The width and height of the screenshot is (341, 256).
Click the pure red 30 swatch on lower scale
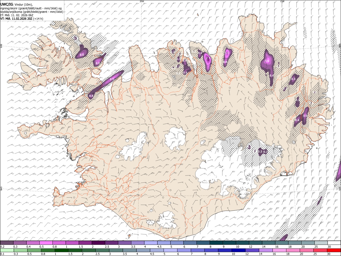(334, 250)
